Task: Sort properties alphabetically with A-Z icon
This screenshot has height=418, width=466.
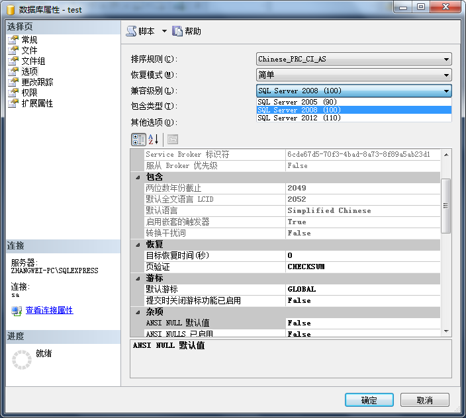Action: [154, 140]
